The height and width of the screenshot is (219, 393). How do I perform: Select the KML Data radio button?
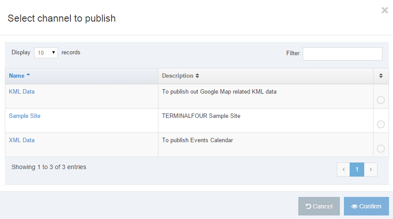coord(381,100)
